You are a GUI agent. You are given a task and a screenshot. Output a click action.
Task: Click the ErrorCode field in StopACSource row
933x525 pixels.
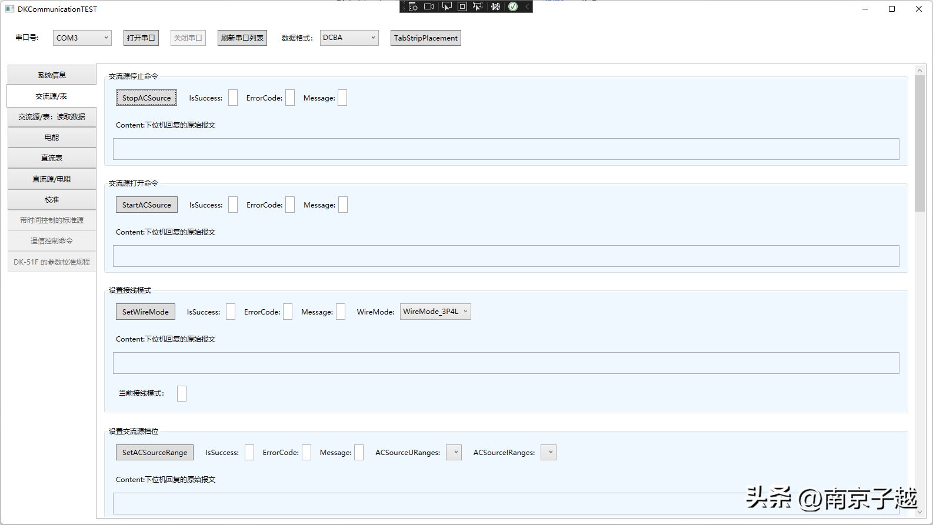(x=290, y=98)
